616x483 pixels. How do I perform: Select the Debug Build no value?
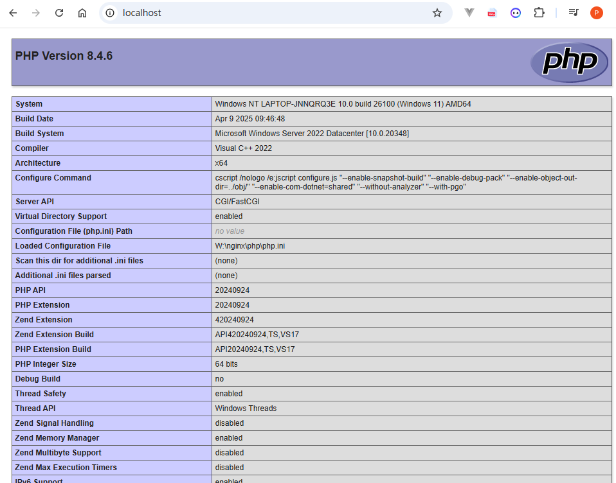[219, 379]
